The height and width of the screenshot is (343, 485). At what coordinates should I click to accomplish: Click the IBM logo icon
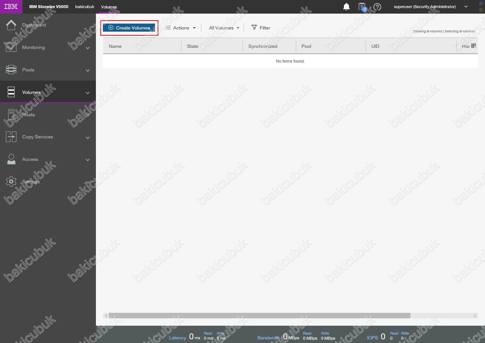[11, 7]
